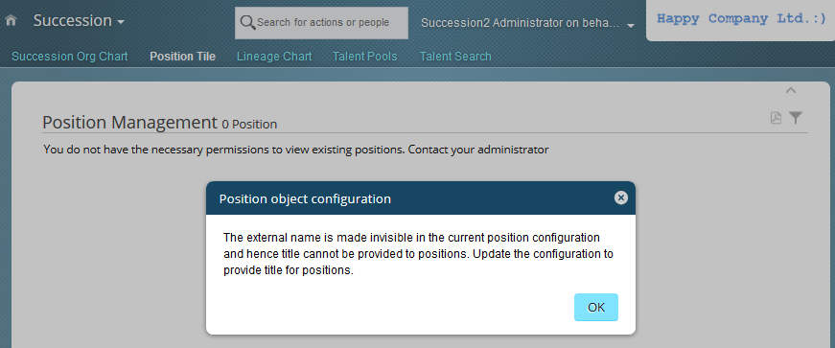Expand the Succession2 Administrator user menu
835x348 pixels.
pyautogui.click(x=527, y=23)
